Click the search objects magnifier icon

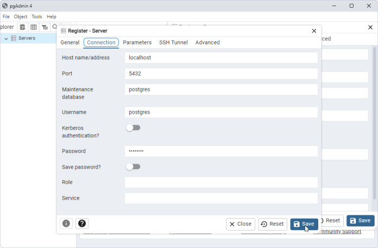(x=55, y=27)
